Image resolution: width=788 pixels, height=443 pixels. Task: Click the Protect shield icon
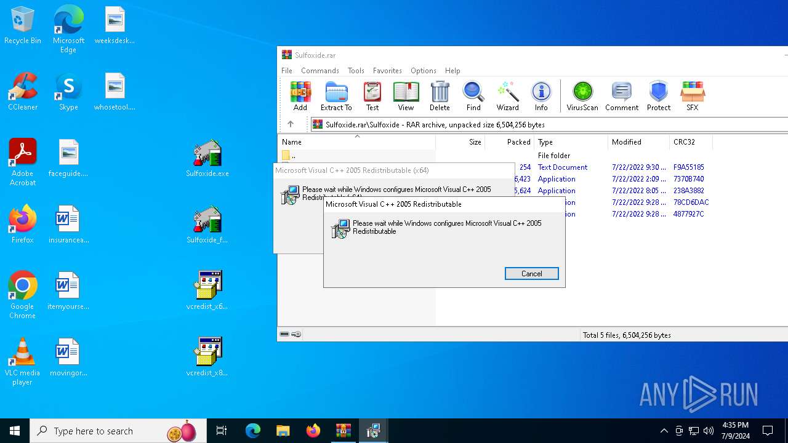(x=659, y=96)
